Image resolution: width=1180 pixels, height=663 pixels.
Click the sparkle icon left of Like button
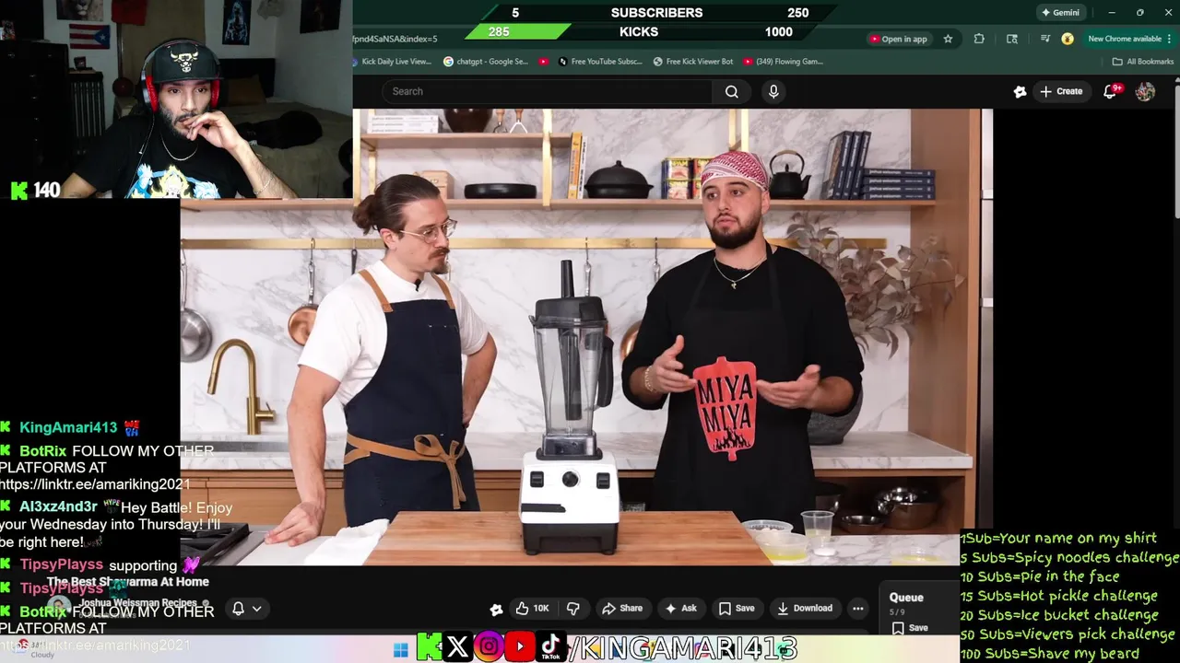click(496, 610)
